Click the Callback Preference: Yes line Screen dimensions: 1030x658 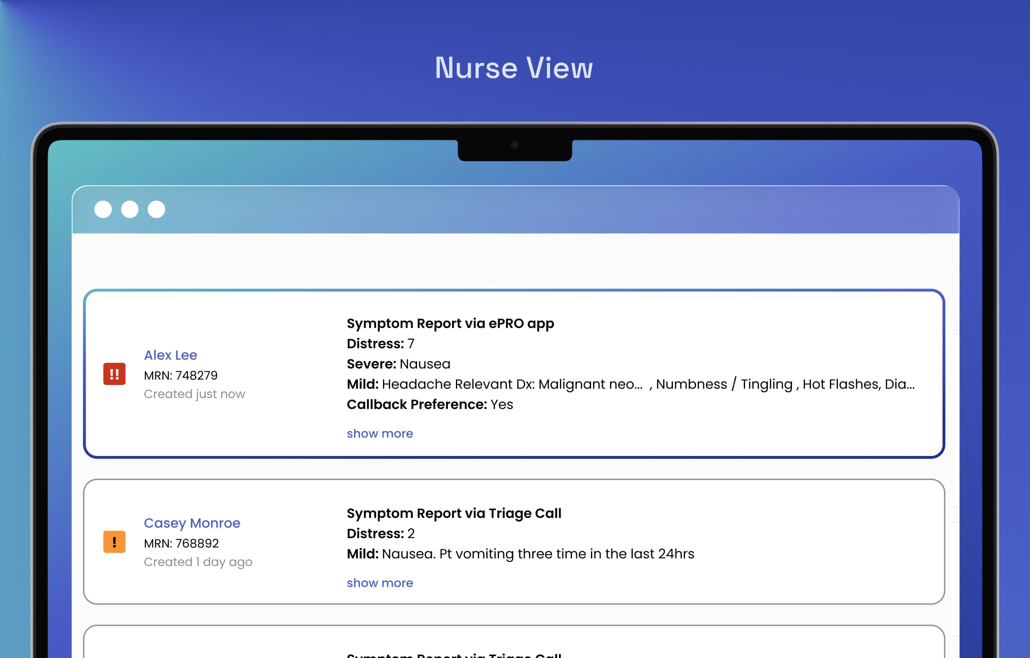429,404
